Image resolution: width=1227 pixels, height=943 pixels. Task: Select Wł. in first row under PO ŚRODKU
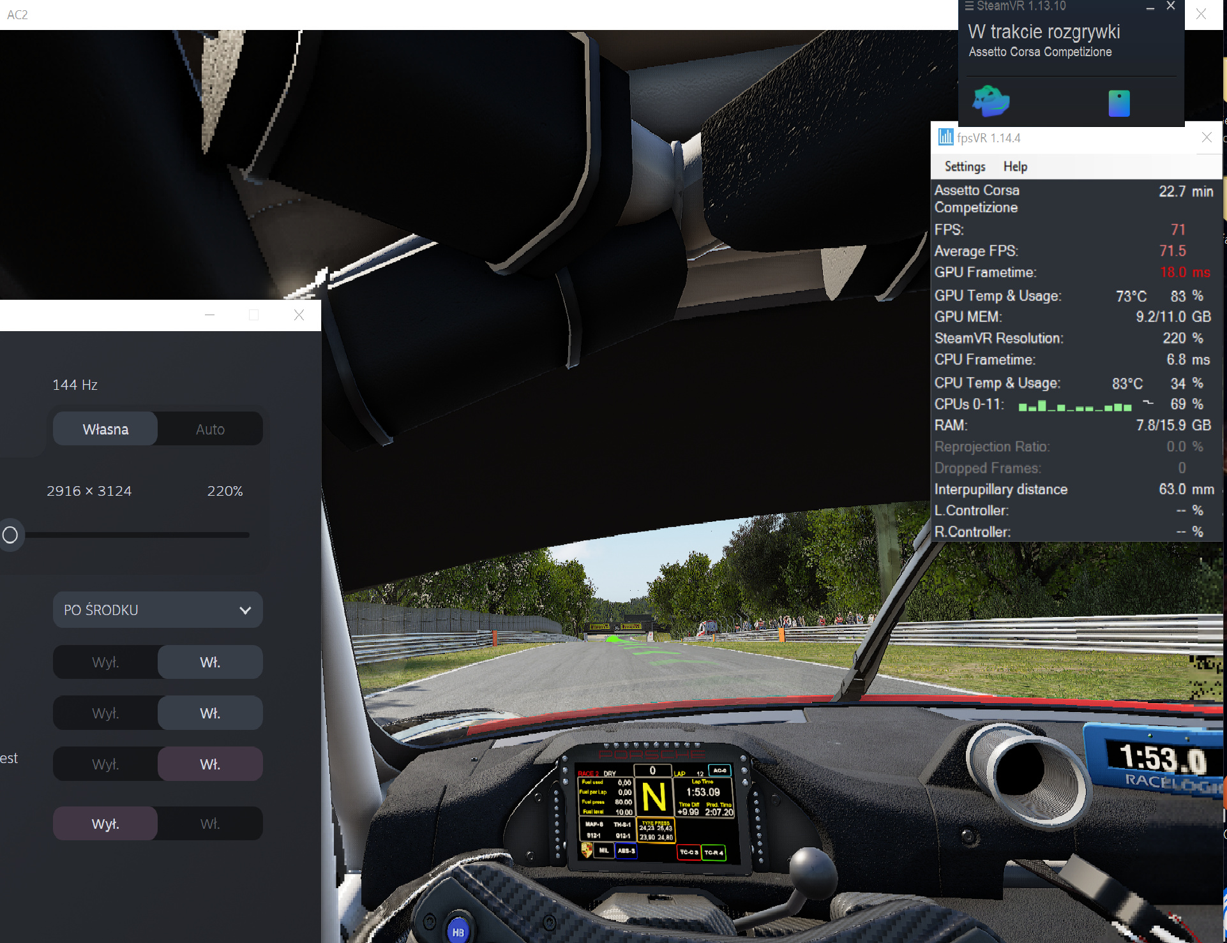point(210,662)
